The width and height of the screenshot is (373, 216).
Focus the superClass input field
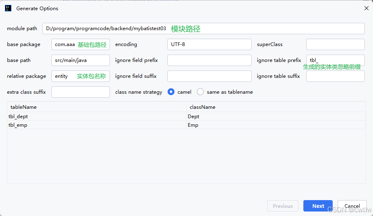(x=336, y=44)
